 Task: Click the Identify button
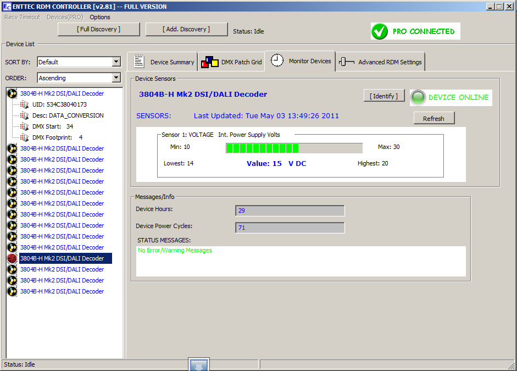[384, 96]
